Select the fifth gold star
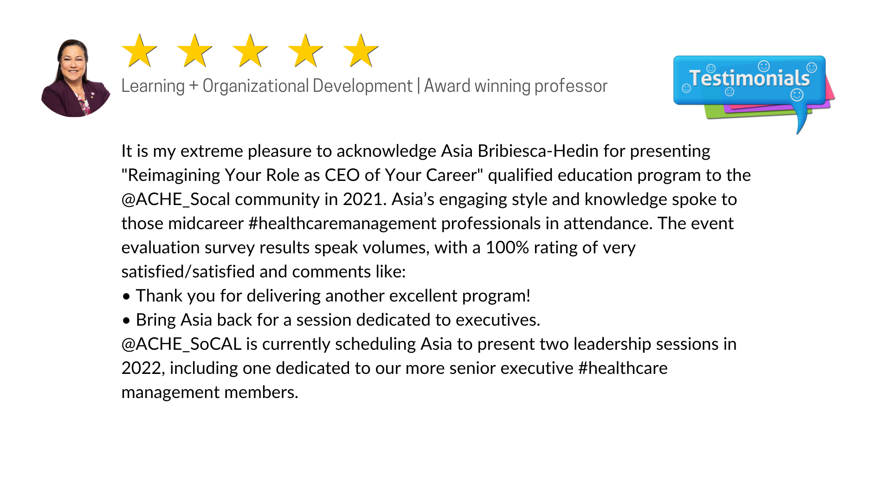The width and height of the screenshot is (891, 501). pyautogui.click(x=361, y=51)
